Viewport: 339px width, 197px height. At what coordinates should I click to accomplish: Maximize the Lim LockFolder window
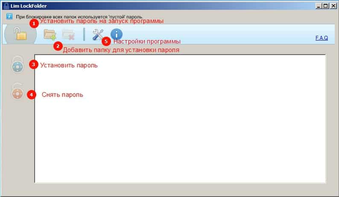tap(325, 6)
